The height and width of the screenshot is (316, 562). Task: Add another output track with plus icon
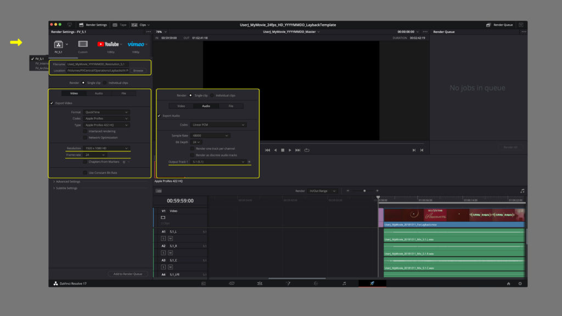point(249,162)
